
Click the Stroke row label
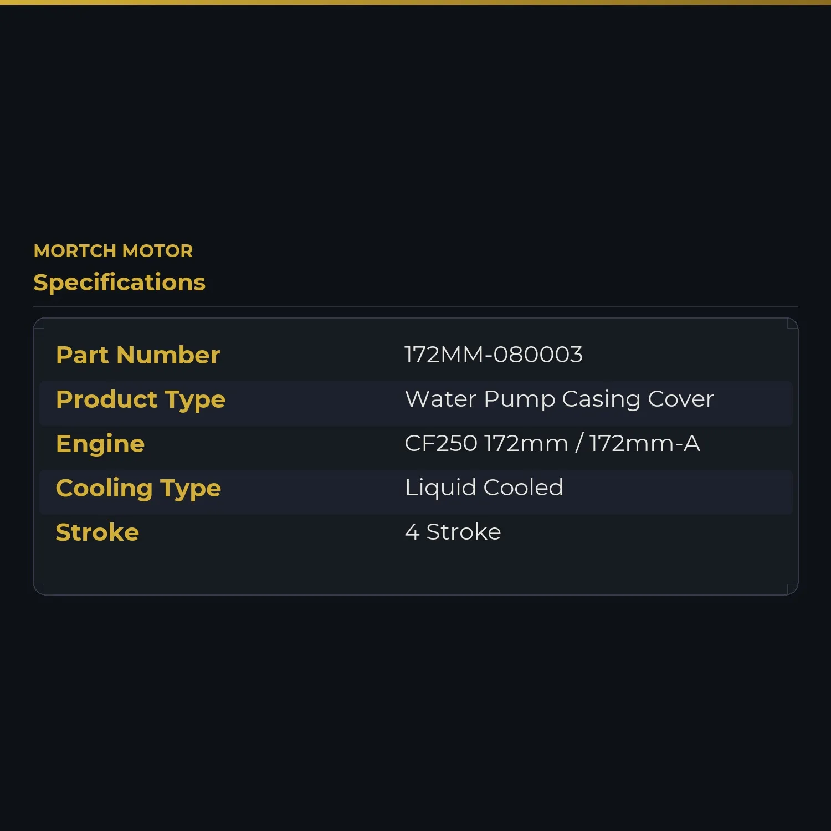coord(98,532)
